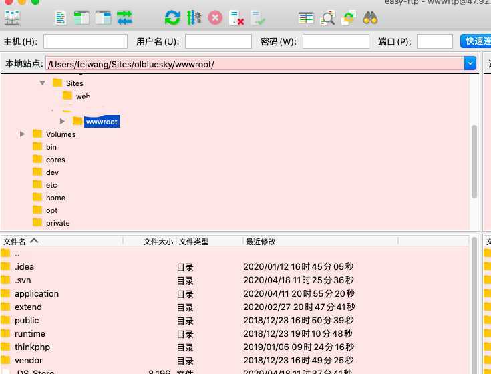
Task: Expand the wwwroot folder arrow
Action: pos(62,121)
